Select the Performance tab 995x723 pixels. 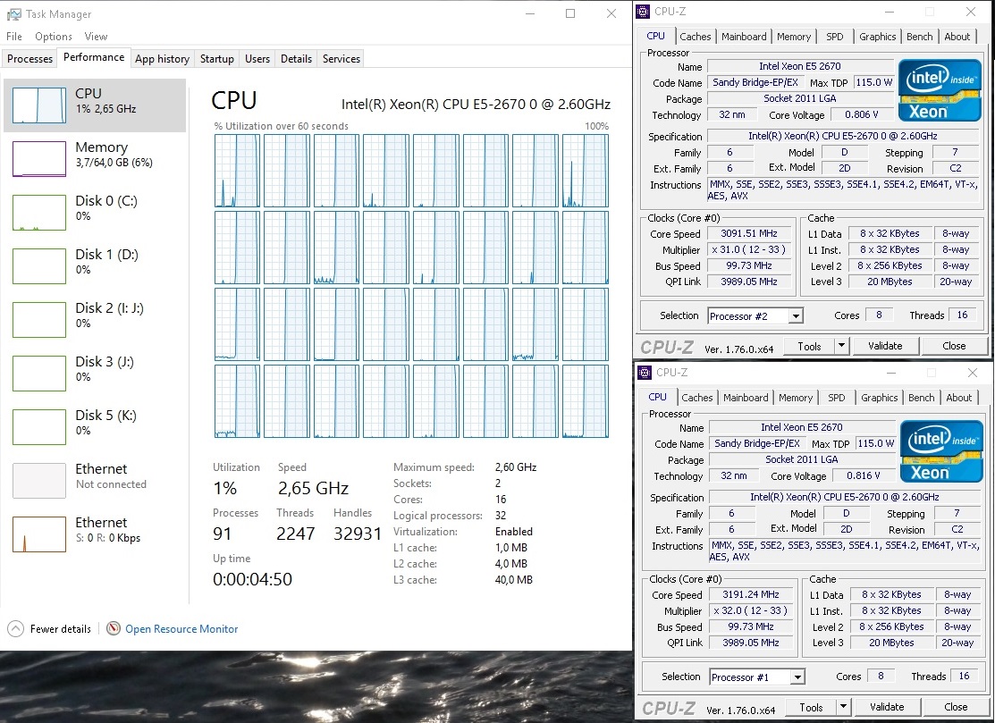[x=94, y=57]
